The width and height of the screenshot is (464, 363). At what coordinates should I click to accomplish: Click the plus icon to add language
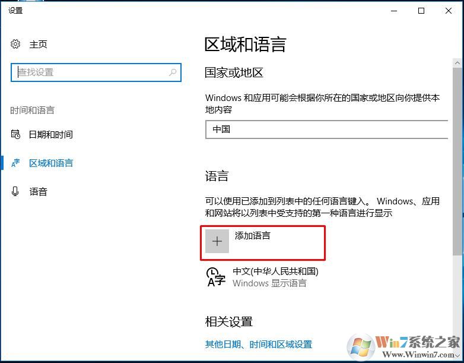pos(217,241)
